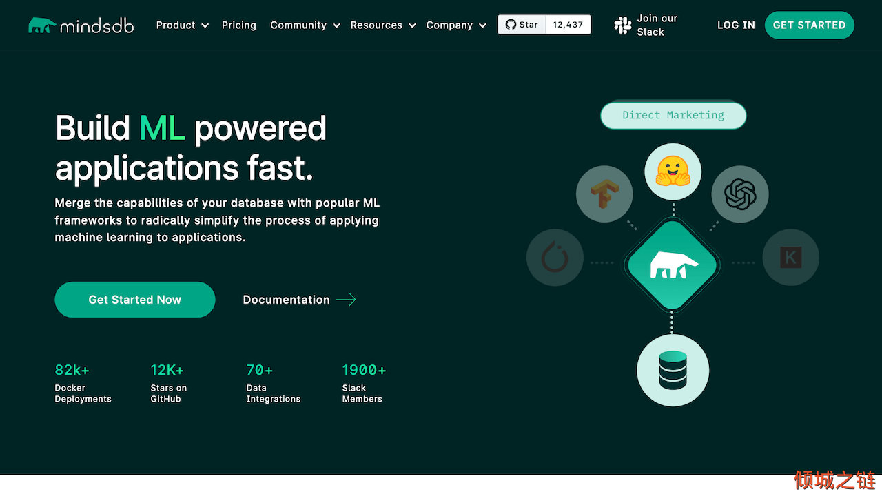Click the GitHub Star icon button

pos(522,25)
